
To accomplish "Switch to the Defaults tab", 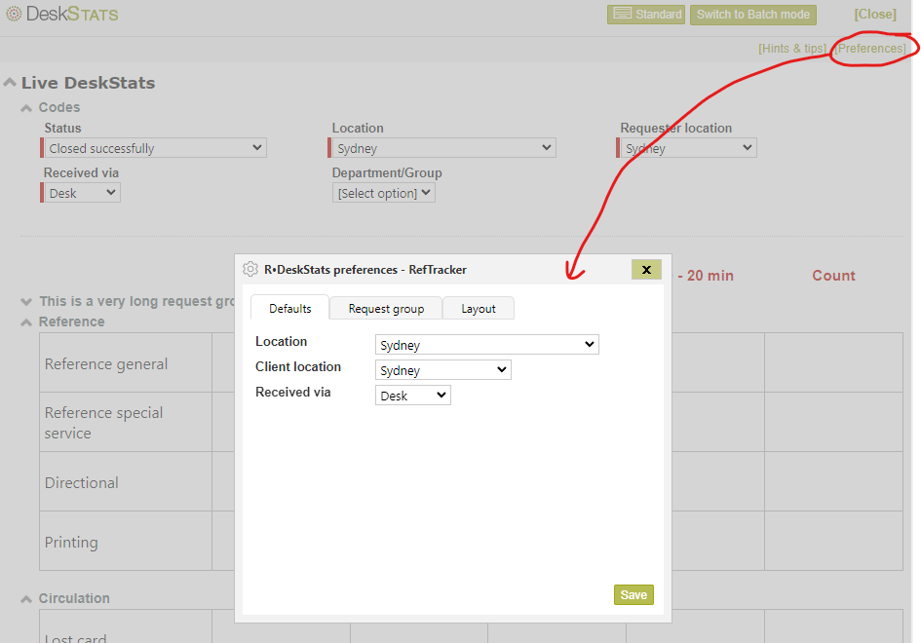I will (290, 308).
